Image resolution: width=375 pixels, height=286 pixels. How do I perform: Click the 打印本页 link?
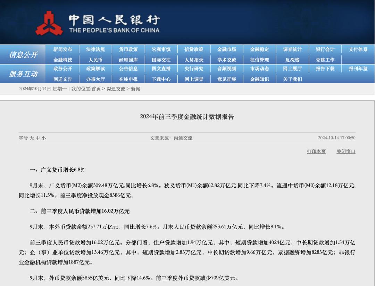tap(316, 151)
